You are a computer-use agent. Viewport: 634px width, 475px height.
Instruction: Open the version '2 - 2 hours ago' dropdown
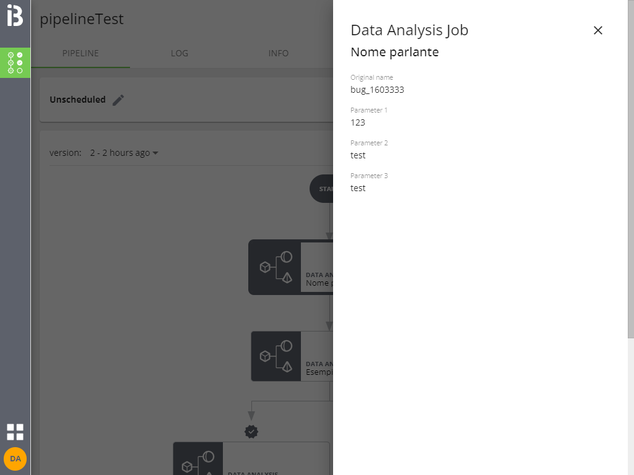(124, 152)
